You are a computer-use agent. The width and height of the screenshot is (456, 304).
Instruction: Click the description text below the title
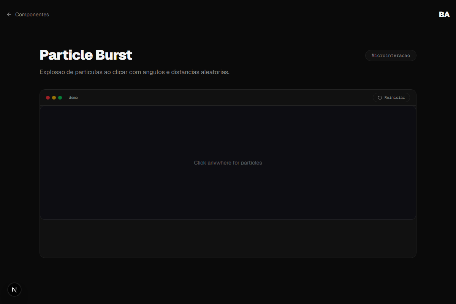pos(135,72)
